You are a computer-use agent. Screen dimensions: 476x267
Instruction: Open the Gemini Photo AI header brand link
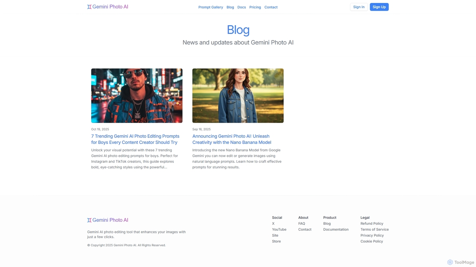point(108,7)
